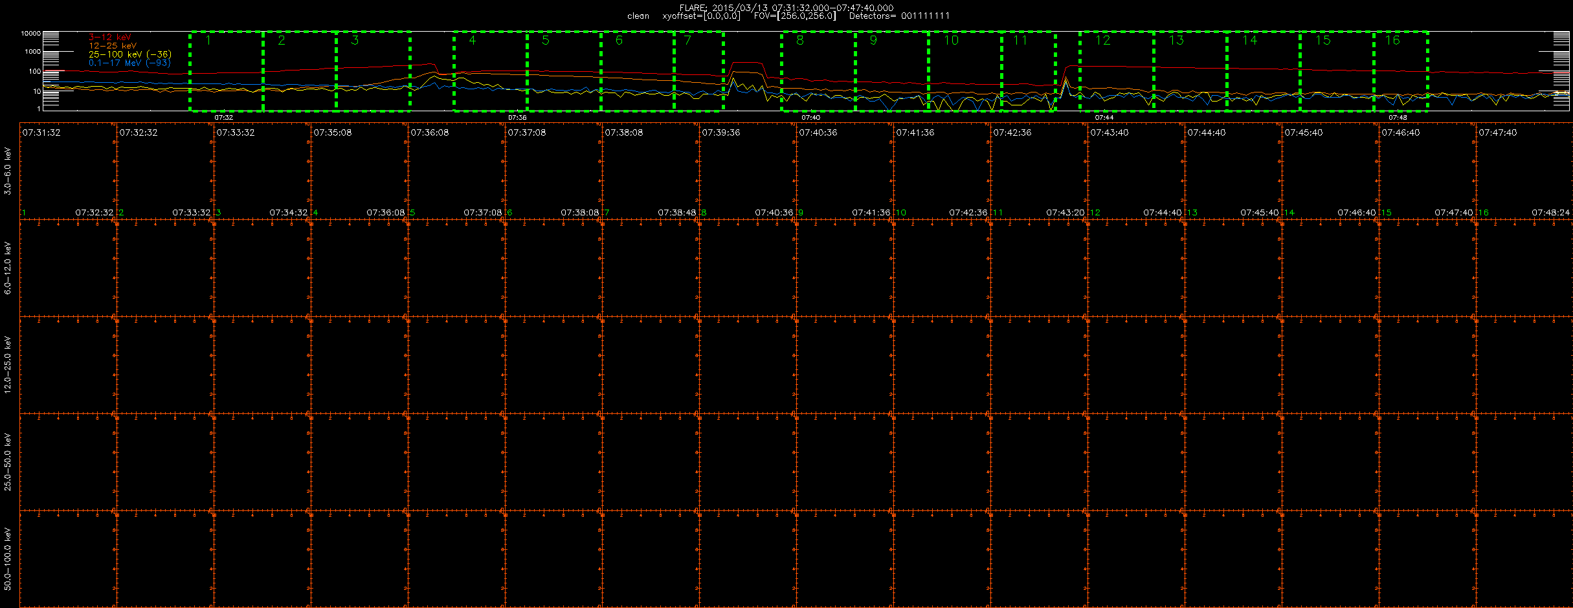Click interval marker 14 in the light curve
1573x608 pixels.
pyautogui.click(x=1250, y=41)
